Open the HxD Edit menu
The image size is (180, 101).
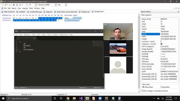coord(9,8)
